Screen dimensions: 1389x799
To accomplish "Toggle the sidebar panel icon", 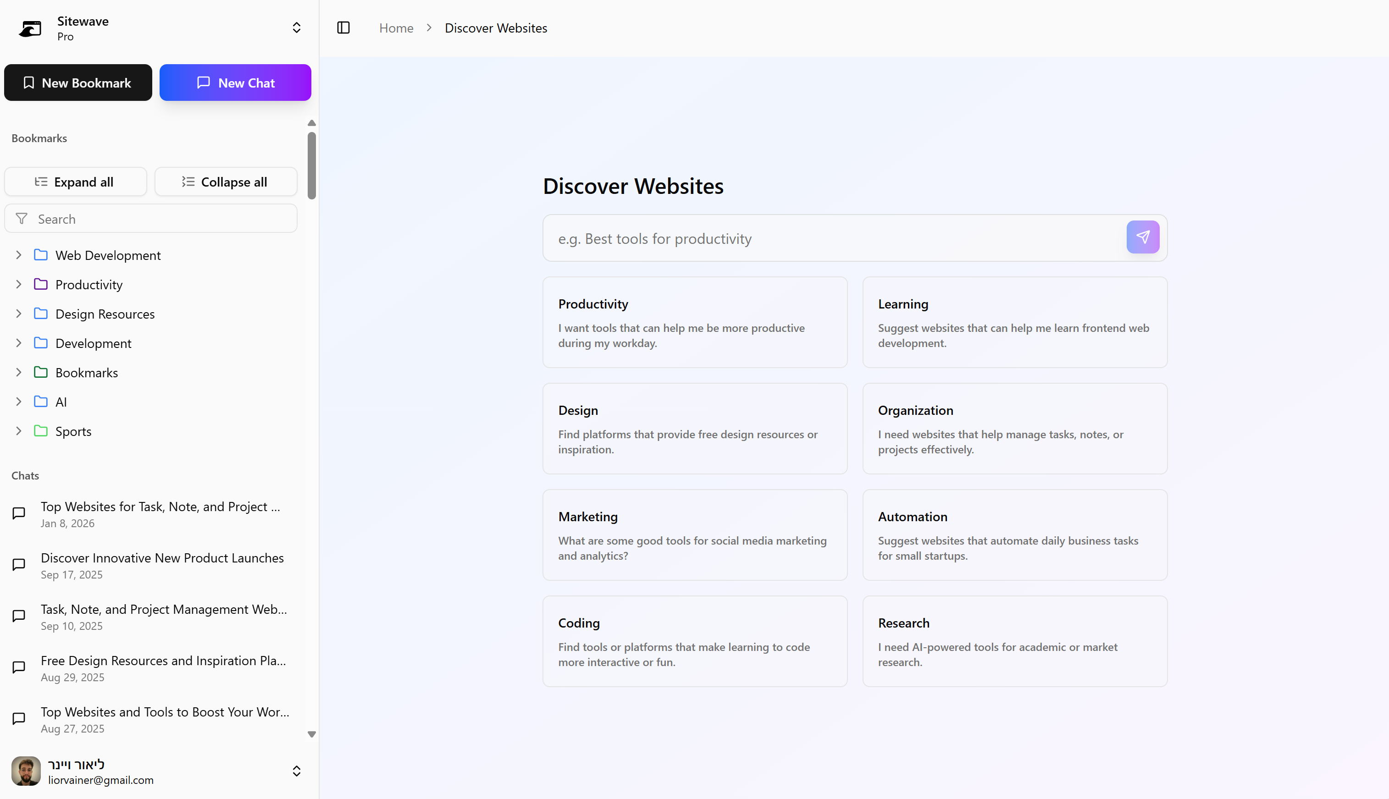I will click(343, 28).
